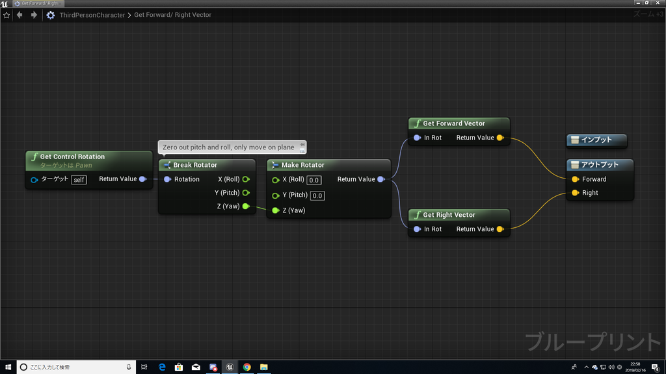Viewport: 666px width, 374px height.
Task: Click Get Control Rotation Return Value pin
Action: 142,179
